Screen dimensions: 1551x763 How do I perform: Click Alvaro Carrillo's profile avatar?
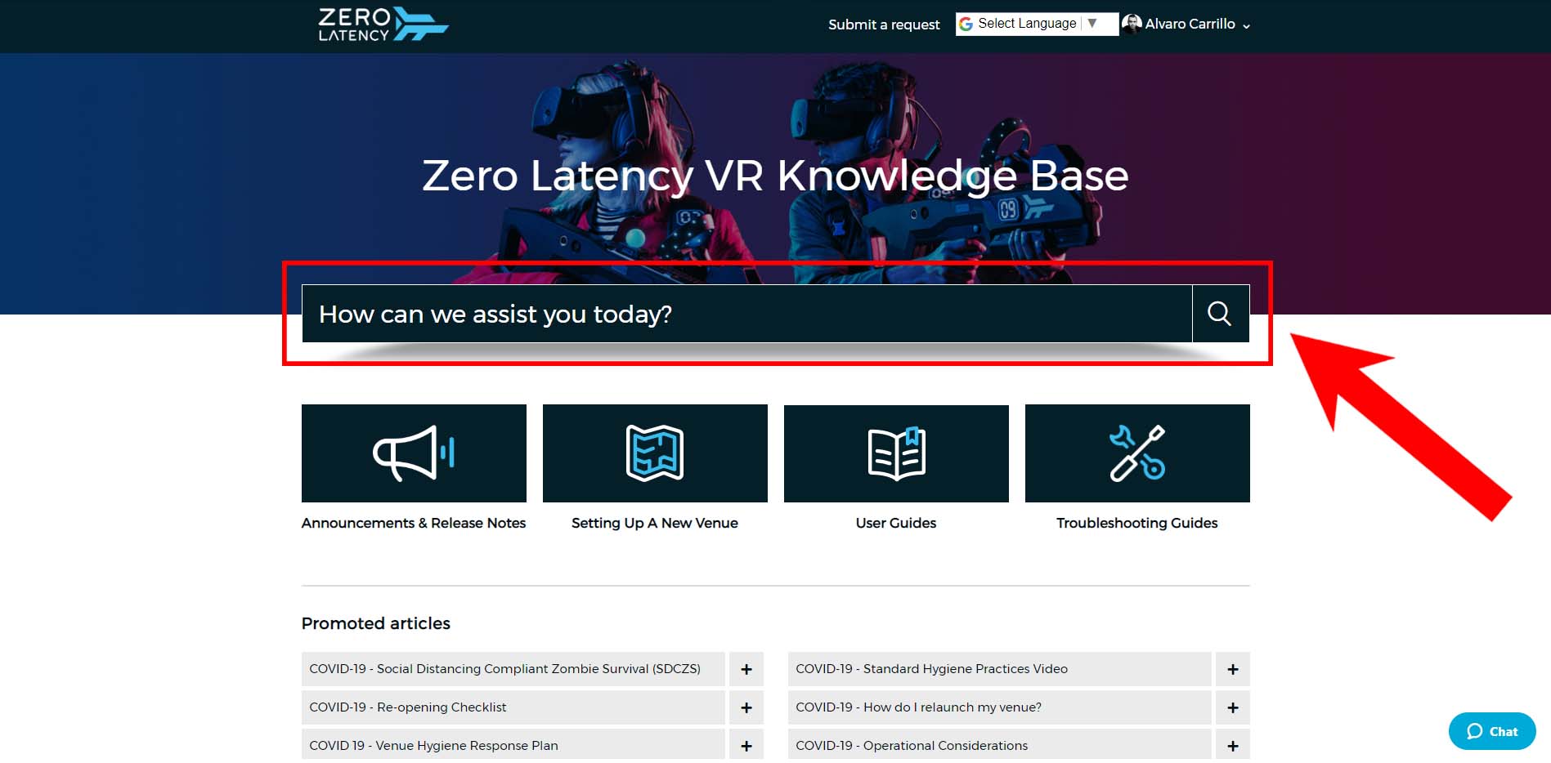(x=1132, y=24)
